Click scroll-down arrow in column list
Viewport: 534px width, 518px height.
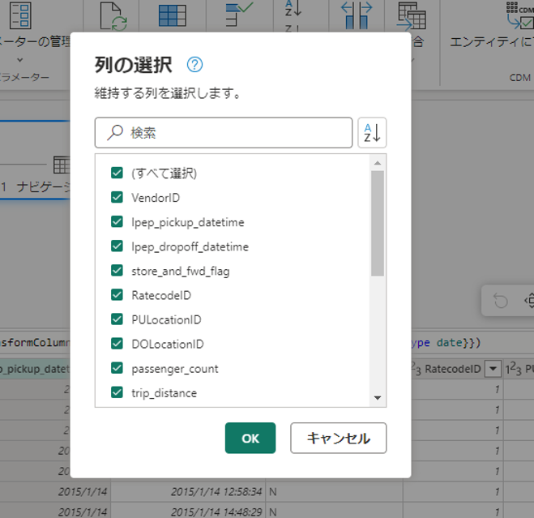tap(377, 398)
